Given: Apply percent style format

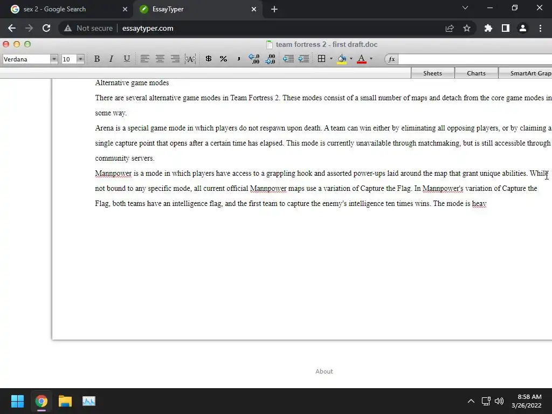Looking at the screenshot, I should tap(223, 59).
